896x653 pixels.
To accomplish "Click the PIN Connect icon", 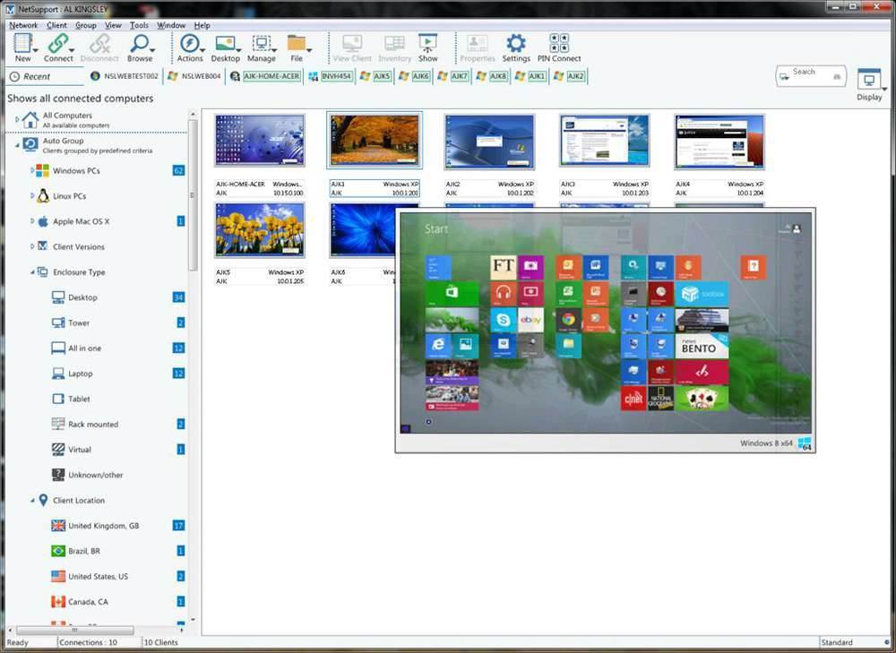I will click(559, 43).
